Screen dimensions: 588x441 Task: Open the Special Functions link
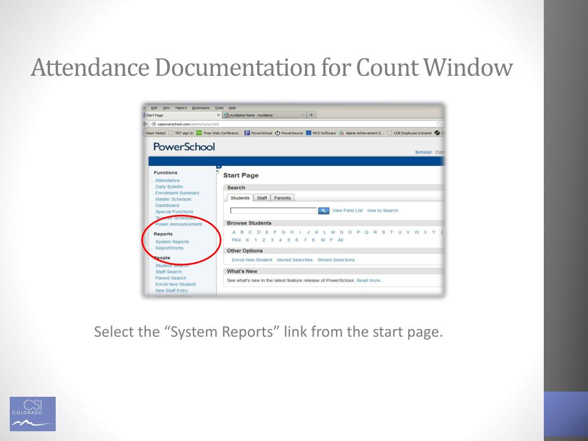175,211
